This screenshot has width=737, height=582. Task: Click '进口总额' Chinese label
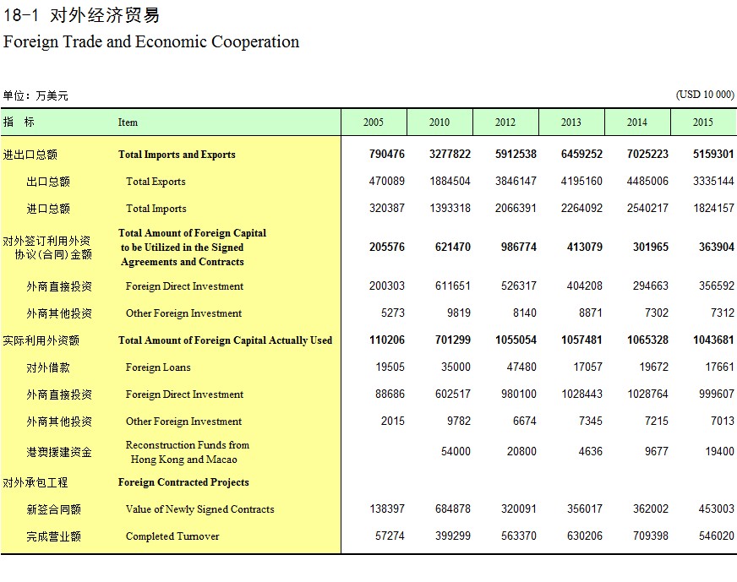[x=48, y=209]
